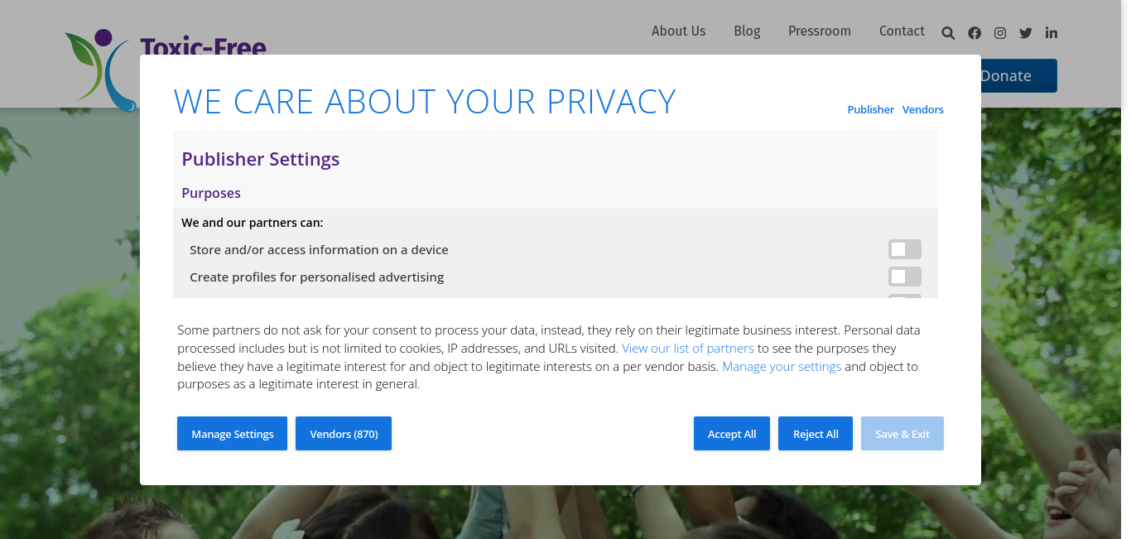The image size is (1131, 539).
Task: Toggle the partially visible third purpose switch
Action: (x=905, y=296)
